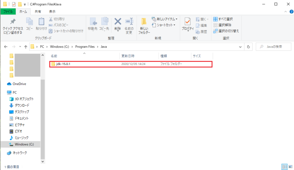Click Windows (C:) in breadcrumb path

[x=60, y=47]
